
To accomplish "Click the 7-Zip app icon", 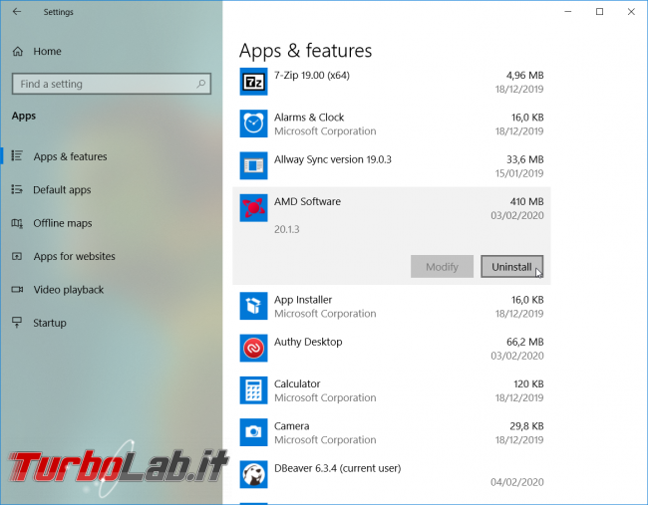I will pyautogui.click(x=253, y=82).
